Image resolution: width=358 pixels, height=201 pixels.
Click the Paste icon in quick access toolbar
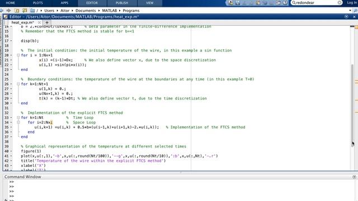[258, 3]
